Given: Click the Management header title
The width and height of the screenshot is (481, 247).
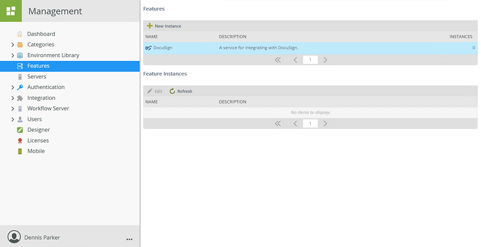Looking at the screenshot, I should coord(55,11).
